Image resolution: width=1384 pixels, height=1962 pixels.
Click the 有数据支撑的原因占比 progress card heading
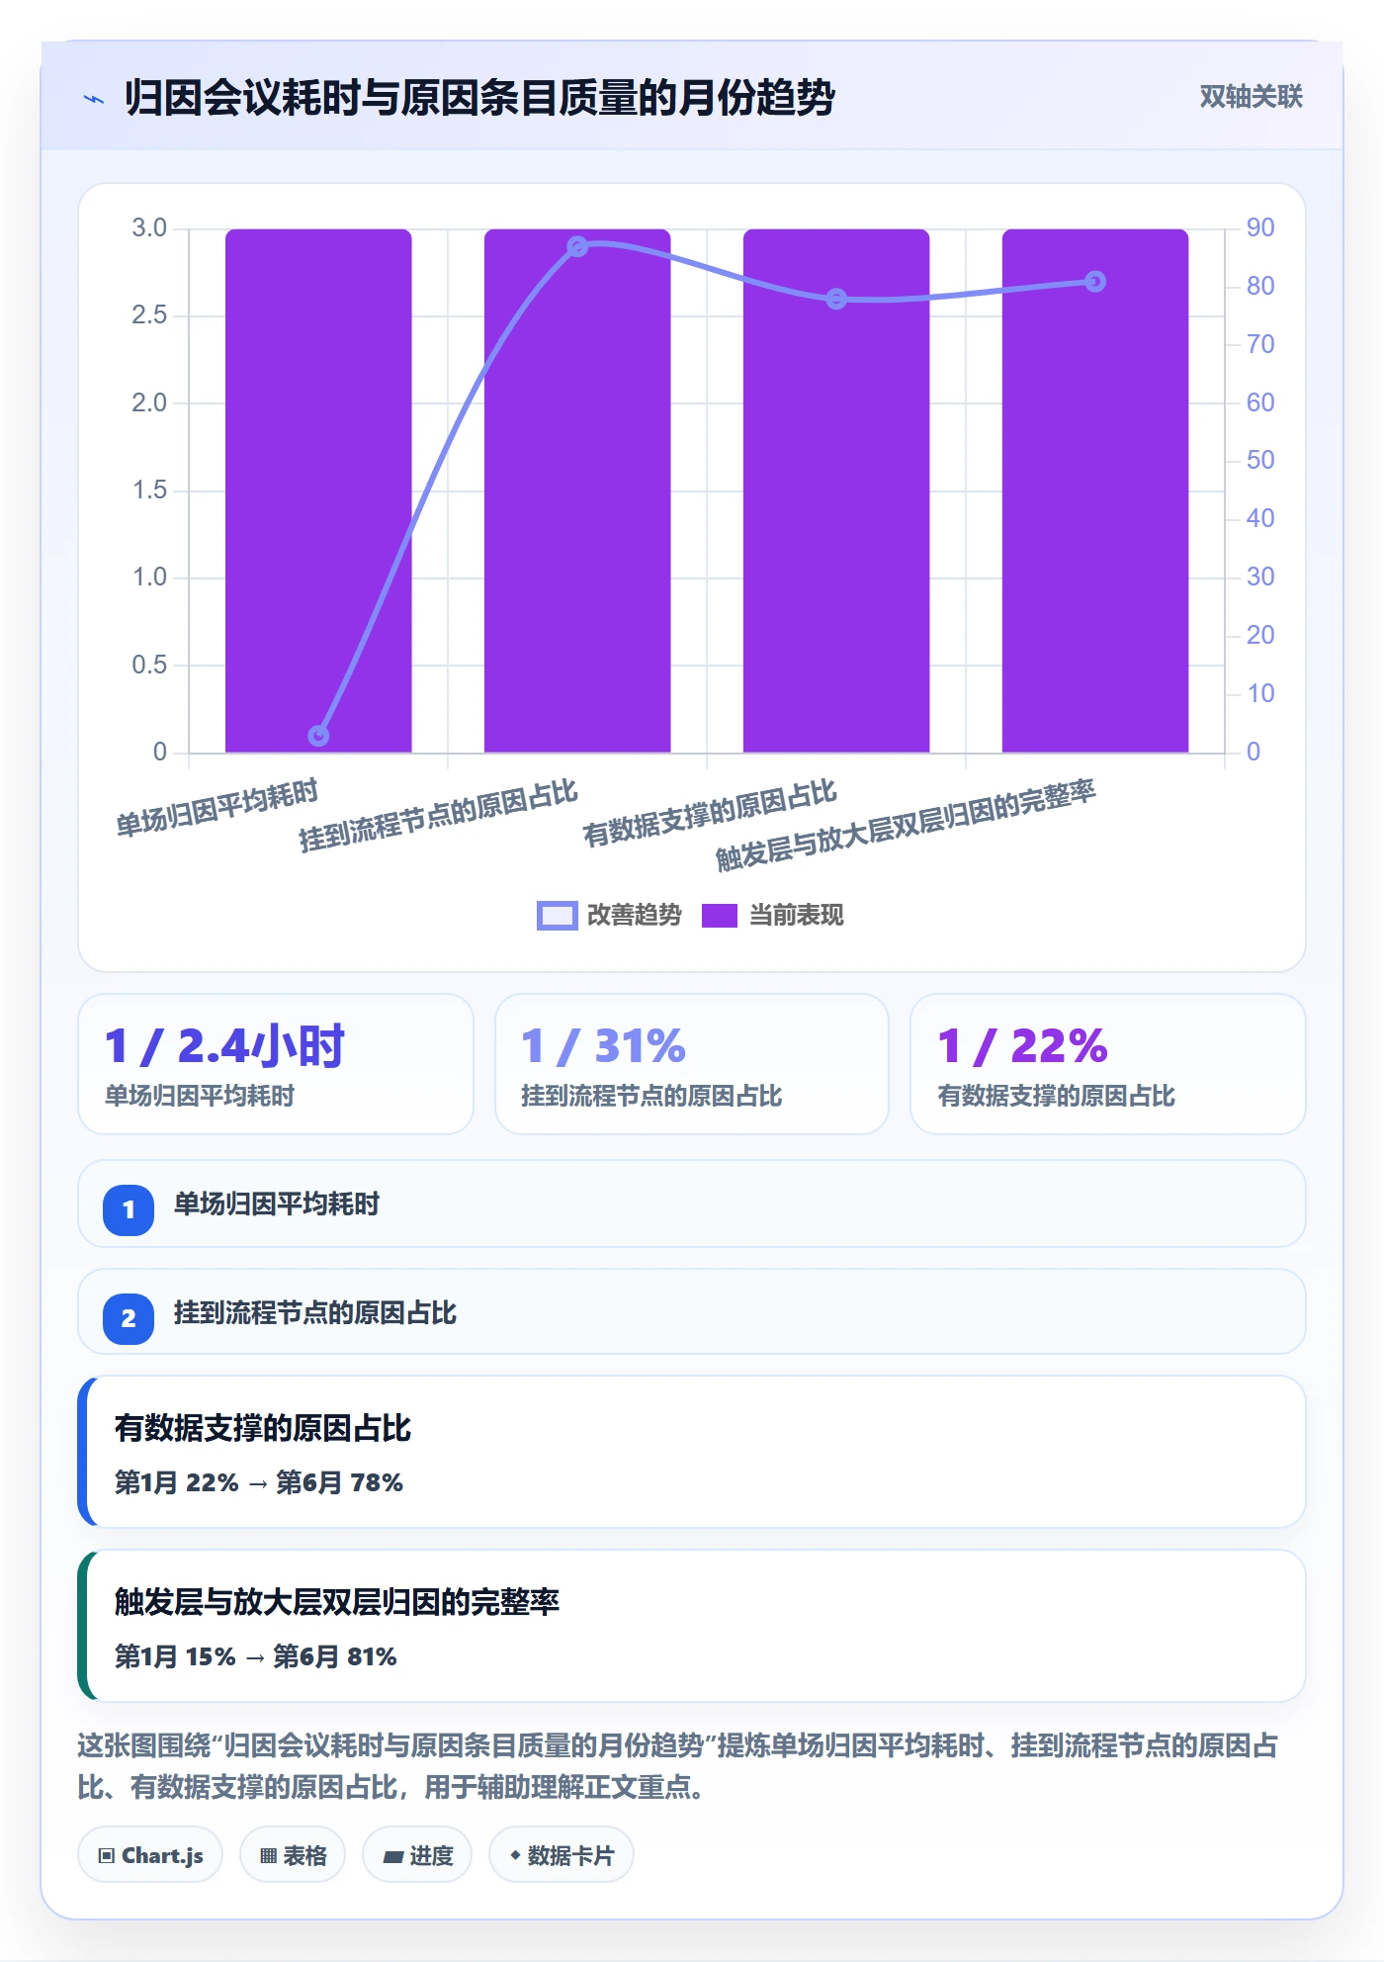pyautogui.click(x=262, y=1428)
